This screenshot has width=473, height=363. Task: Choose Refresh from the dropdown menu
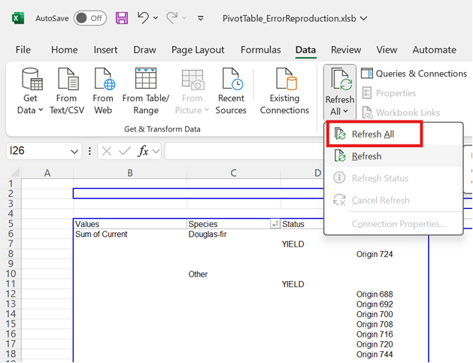click(x=393, y=156)
